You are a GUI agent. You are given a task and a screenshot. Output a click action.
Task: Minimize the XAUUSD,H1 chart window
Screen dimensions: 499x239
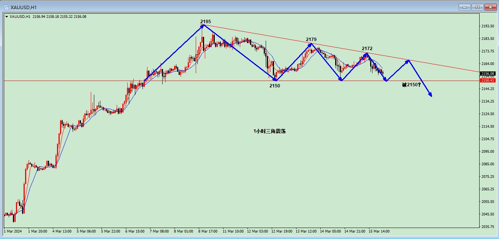464,7
